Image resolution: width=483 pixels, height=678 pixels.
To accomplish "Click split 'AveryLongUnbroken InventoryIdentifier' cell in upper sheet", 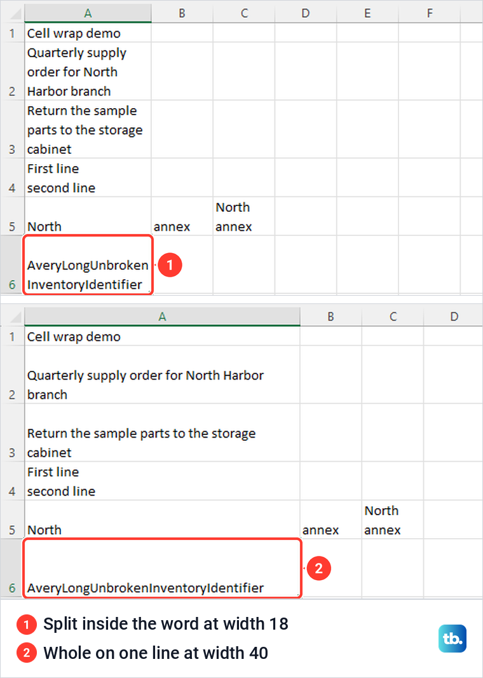I will coord(88,265).
